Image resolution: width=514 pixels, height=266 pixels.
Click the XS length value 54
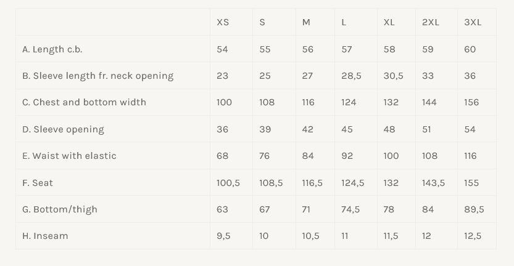pyautogui.click(x=222, y=49)
